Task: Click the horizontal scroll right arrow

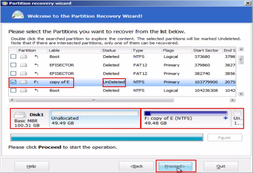Action: pyautogui.click(x=233, y=100)
